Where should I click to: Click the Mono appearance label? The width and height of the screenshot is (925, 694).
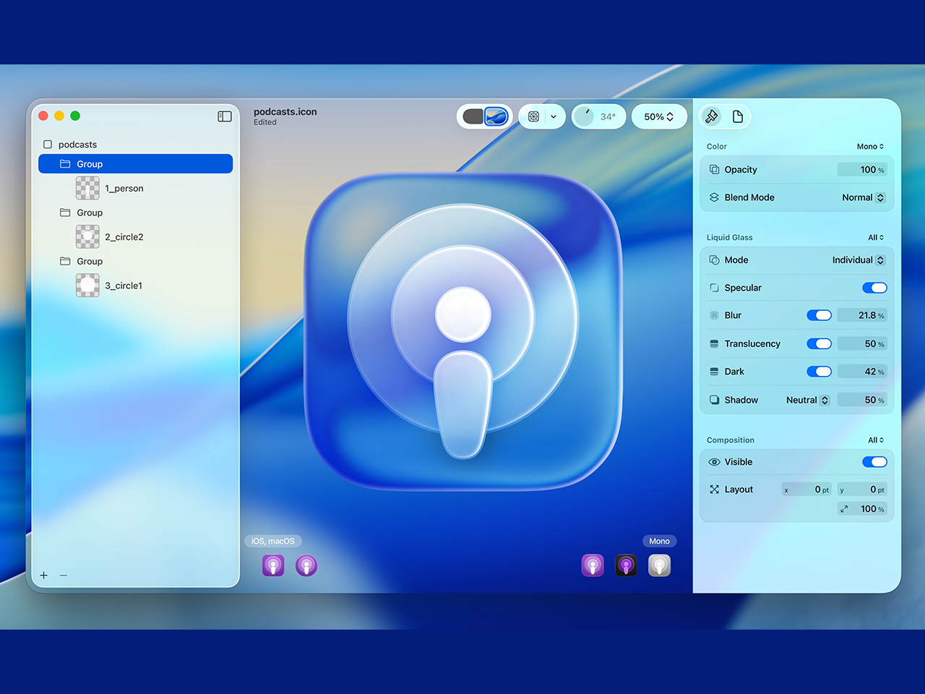[659, 541]
